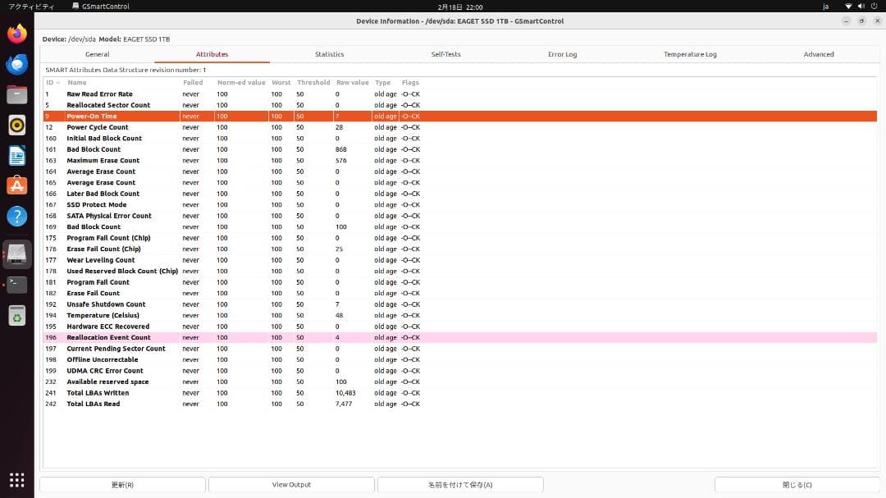This screenshot has height=498, width=886.
Task: Sort by the Threshold column header
Action: (x=313, y=83)
